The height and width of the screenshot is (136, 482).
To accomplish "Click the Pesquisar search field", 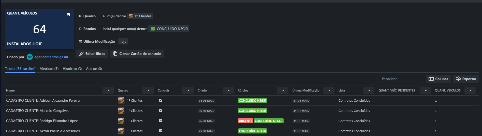I will tap(402, 79).
